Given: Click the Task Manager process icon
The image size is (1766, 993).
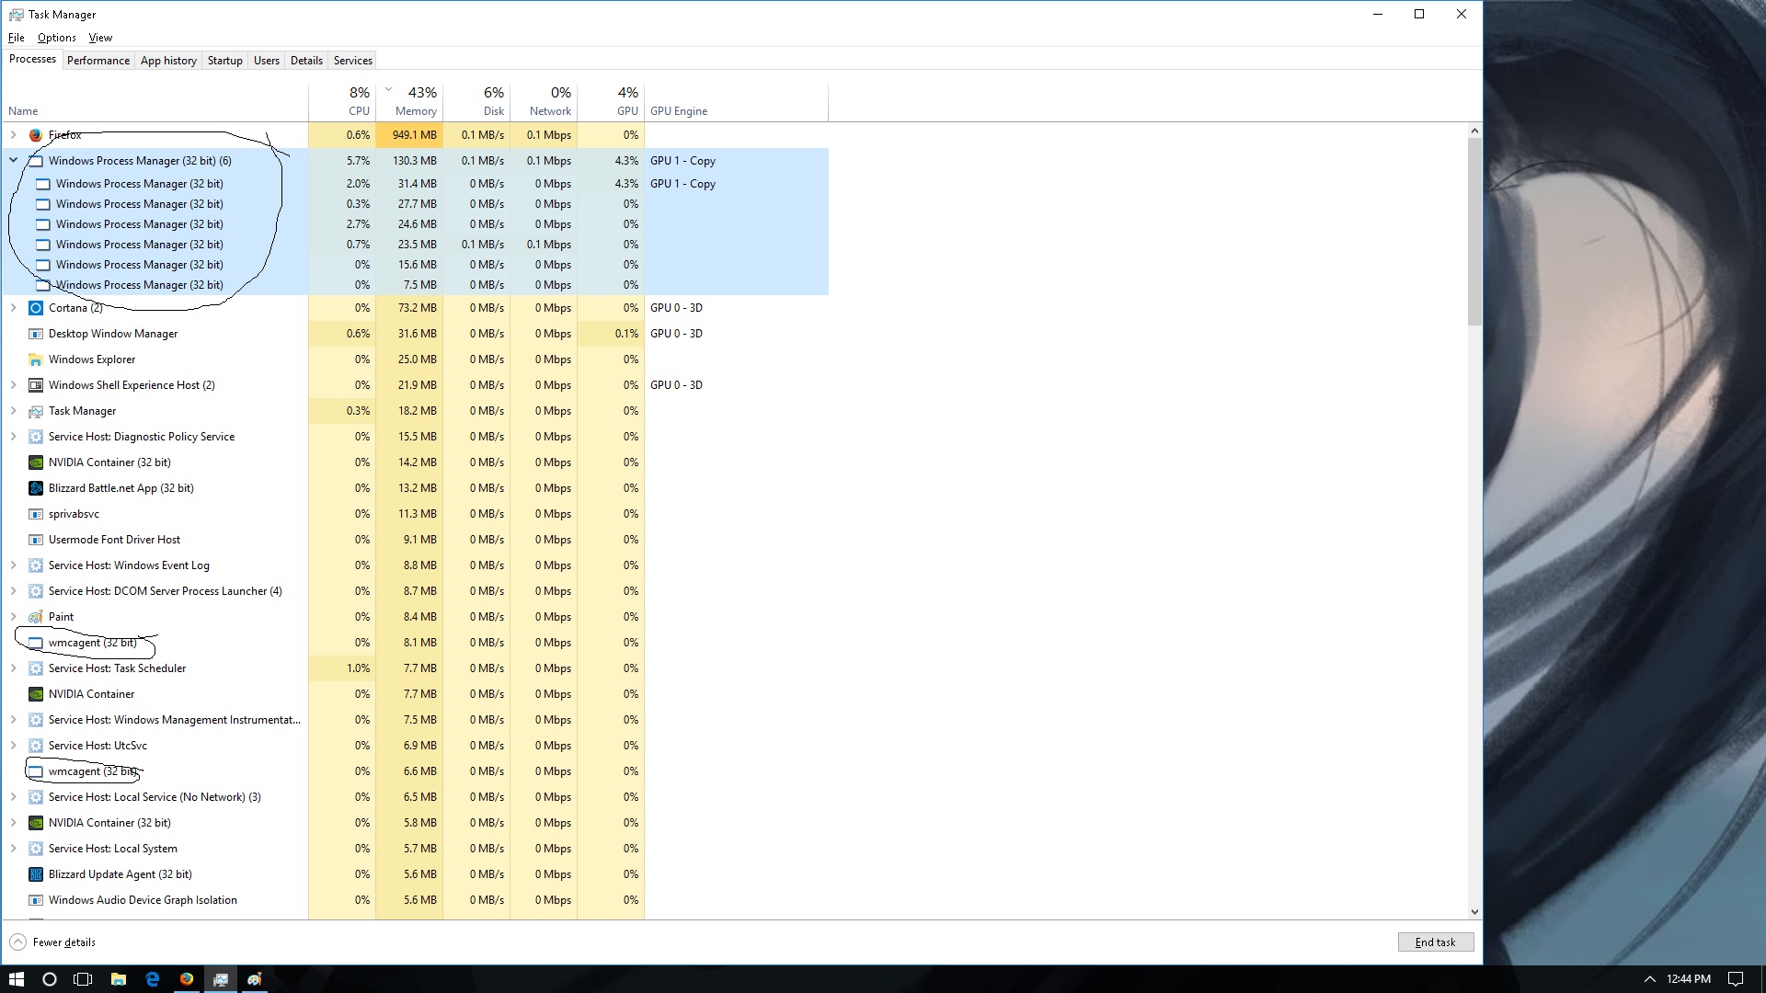Looking at the screenshot, I should pos(37,411).
